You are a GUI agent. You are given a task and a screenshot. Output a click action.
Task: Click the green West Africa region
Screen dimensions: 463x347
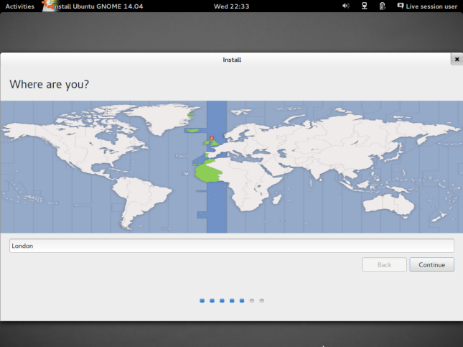tap(207, 173)
